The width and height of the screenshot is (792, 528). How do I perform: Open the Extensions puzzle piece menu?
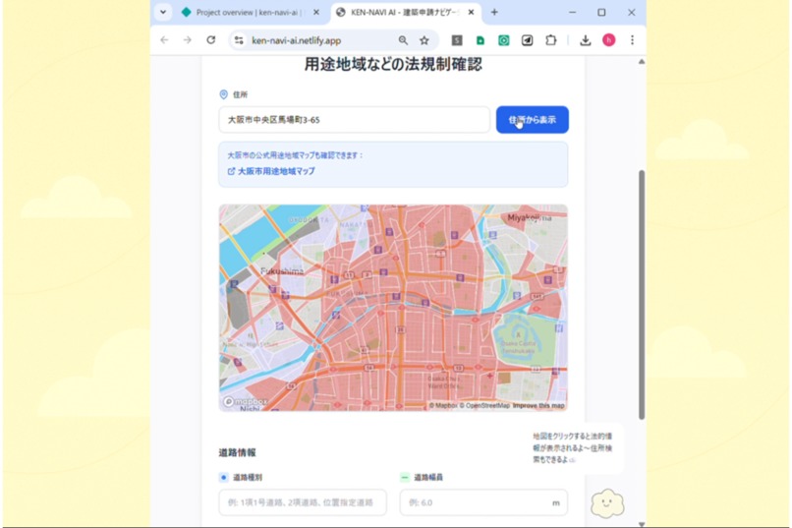[551, 40]
